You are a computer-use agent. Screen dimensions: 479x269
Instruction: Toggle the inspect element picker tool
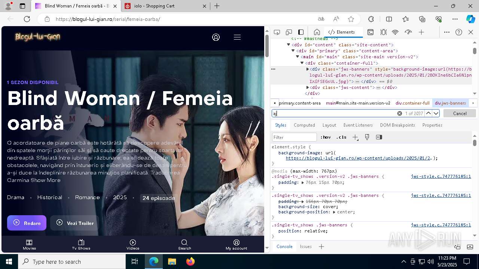click(x=277, y=32)
